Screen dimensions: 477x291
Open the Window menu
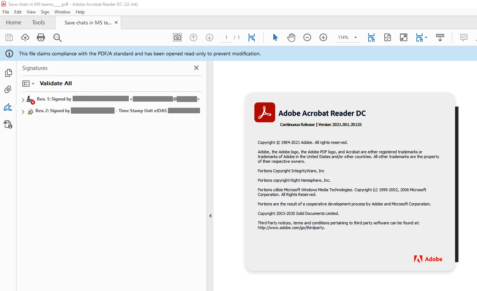[x=62, y=12]
